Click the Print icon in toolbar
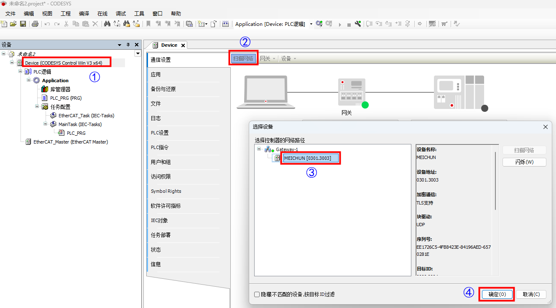Viewport: 556px width, 308px height. click(x=35, y=24)
